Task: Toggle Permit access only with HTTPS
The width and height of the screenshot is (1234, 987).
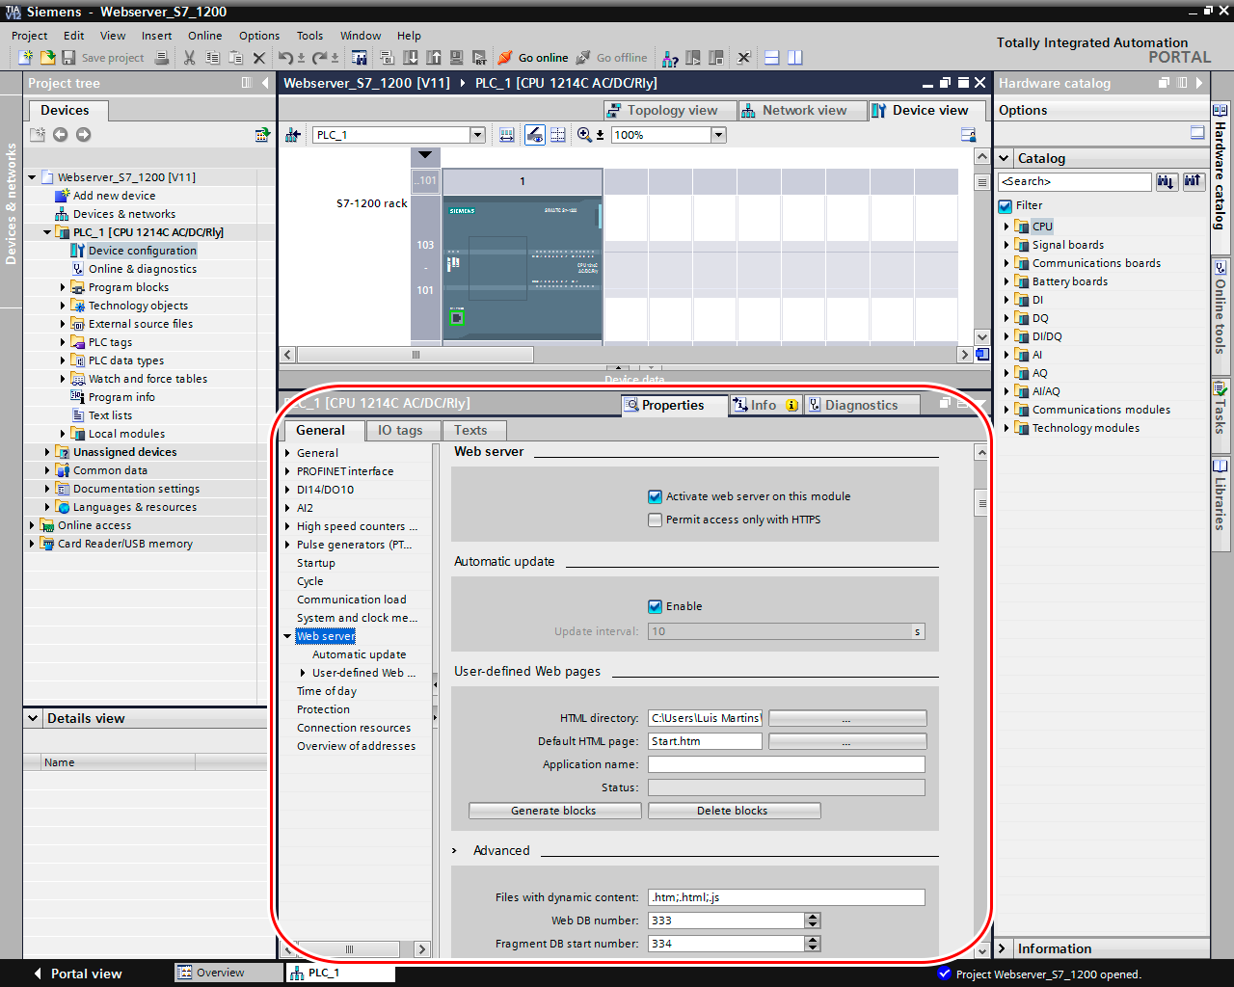Action: [656, 520]
